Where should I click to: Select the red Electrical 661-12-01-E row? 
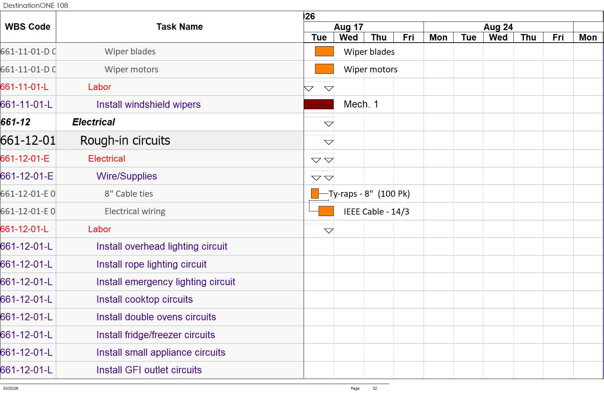(152, 158)
